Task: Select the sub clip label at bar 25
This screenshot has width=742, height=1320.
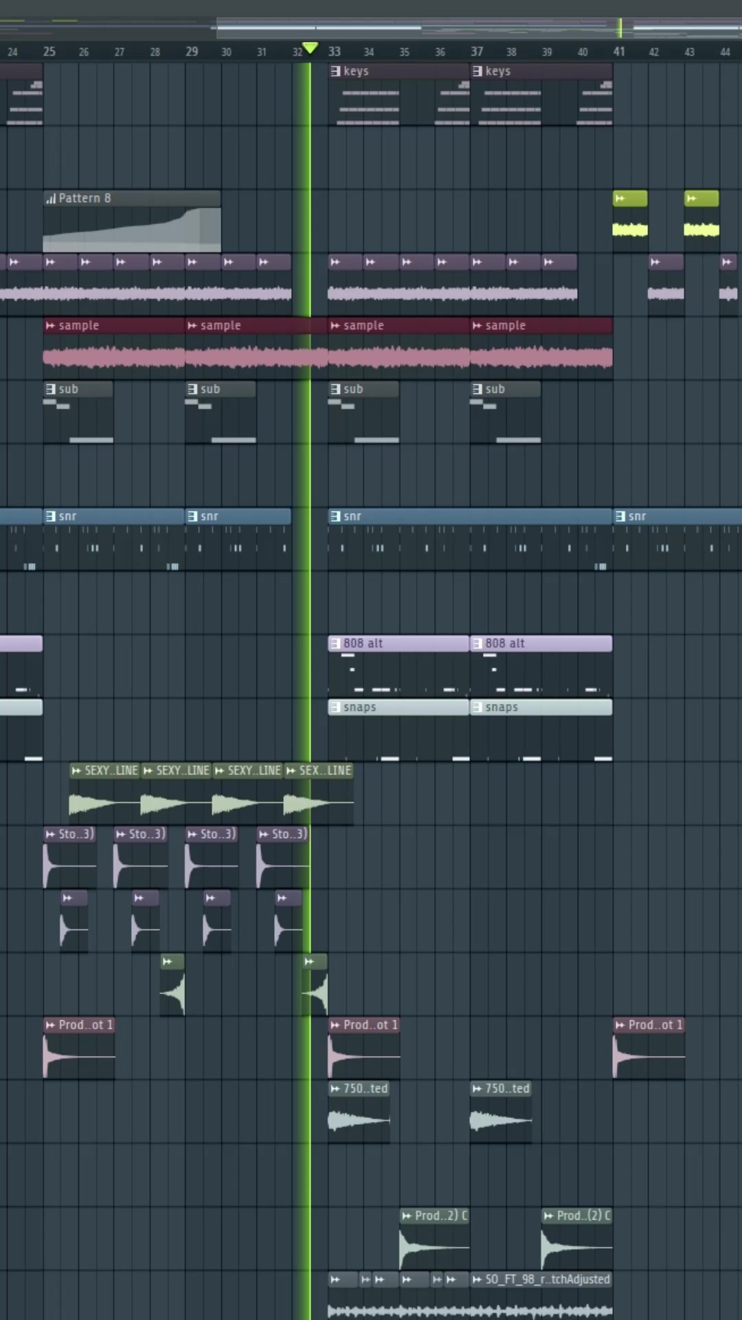Action: tap(69, 389)
